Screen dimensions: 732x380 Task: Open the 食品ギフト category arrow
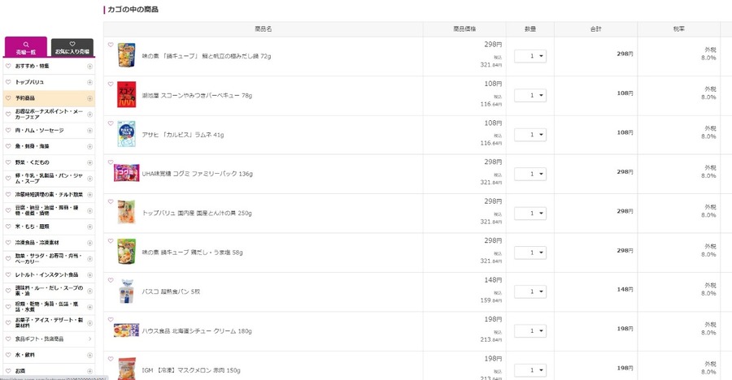(x=89, y=339)
